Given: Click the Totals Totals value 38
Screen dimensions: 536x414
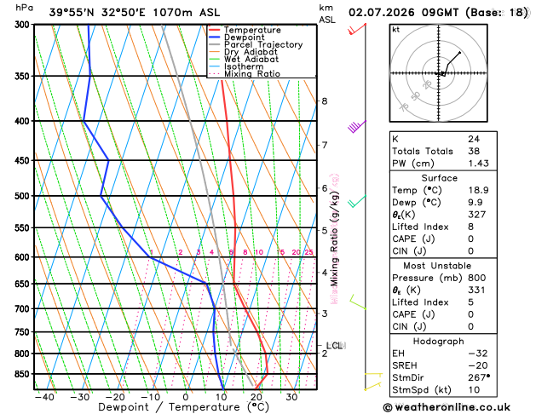Looking at the screenshot, I should (474, 152).
